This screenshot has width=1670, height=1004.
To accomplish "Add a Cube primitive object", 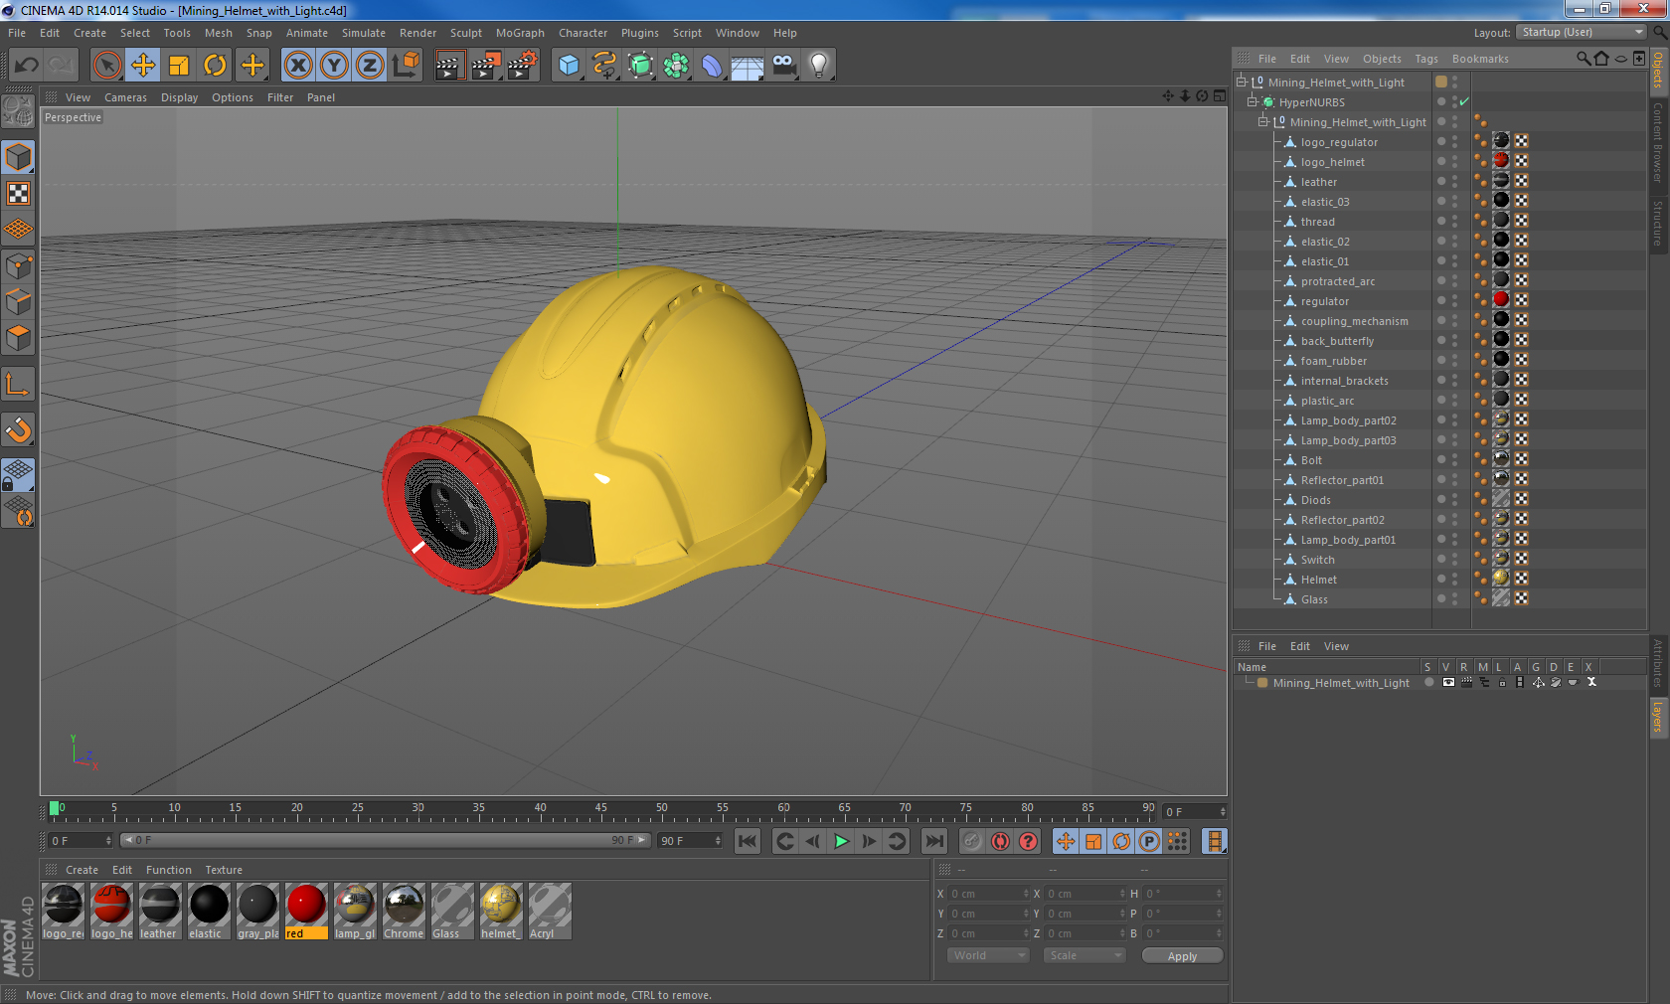I will point(569,66).
